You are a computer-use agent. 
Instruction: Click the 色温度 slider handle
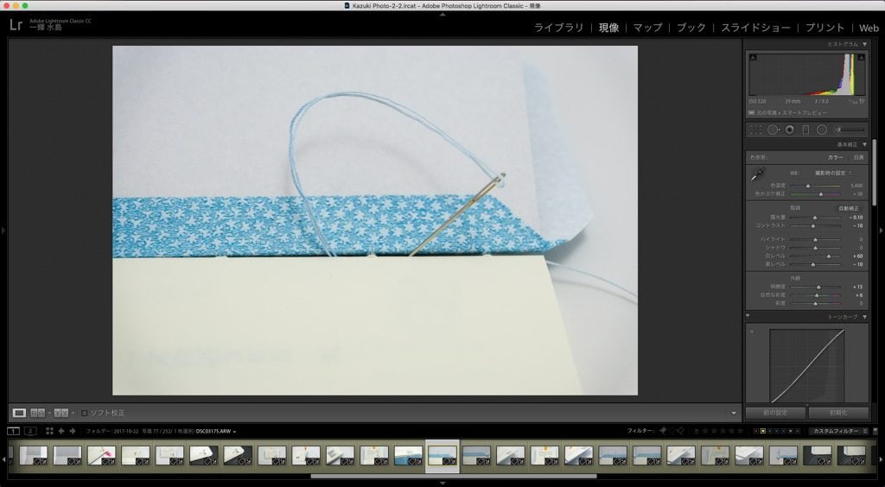tap(808, 186)
